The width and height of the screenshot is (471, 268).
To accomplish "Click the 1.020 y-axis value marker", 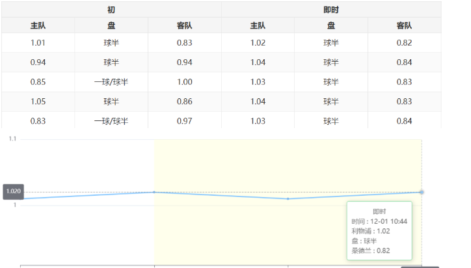I will pyautogui.click(x=13, y=192).
